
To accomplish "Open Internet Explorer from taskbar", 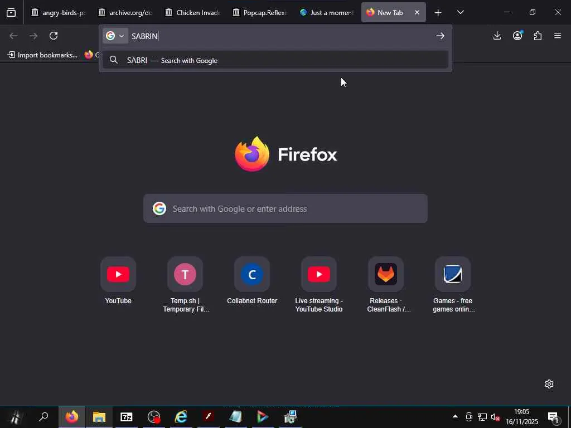I will 181,417.
